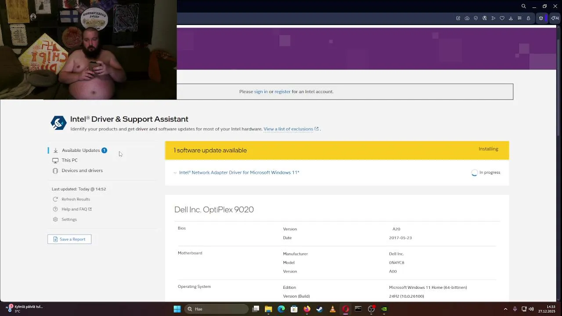Click the gear icon next to Settings
Screen dimensions: 562x316
point(55,219)
